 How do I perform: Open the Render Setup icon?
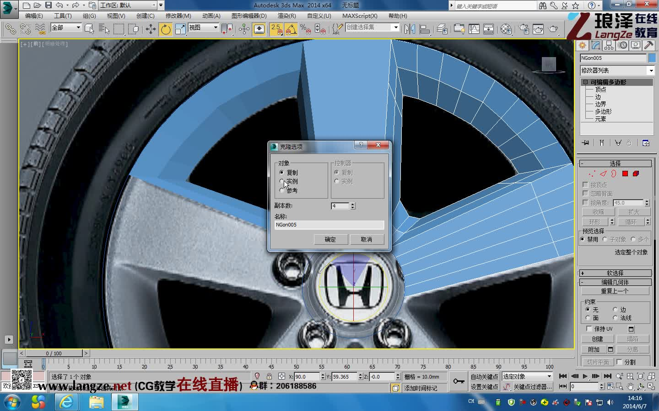coord(524,28)
